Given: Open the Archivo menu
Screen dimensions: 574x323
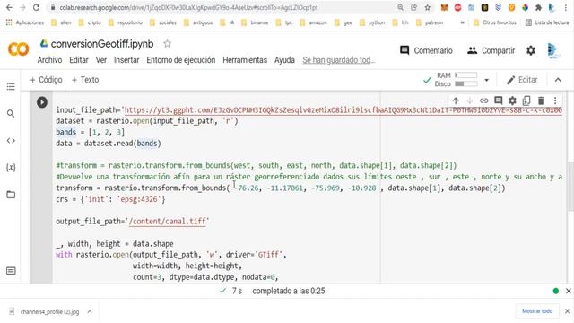Looking at the screenshot, I should point(50,60).
